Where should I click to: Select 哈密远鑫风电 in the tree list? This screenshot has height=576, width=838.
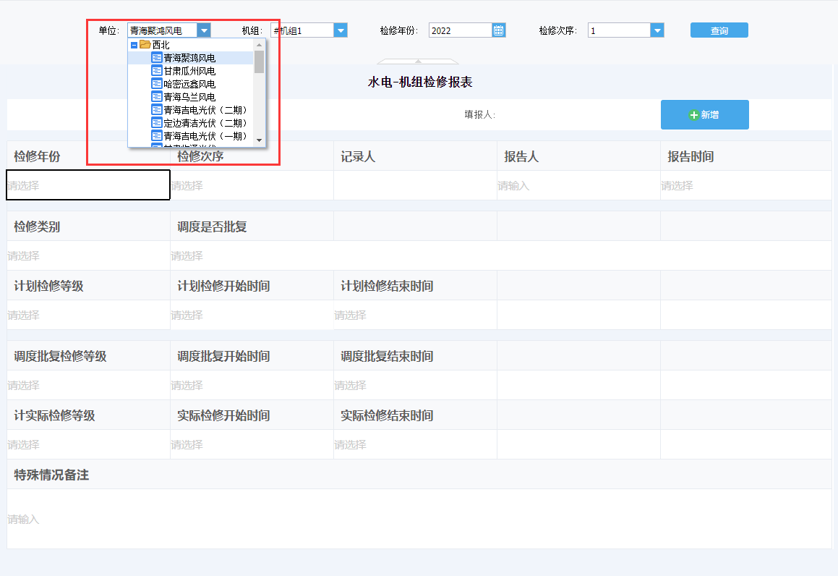click(x=189, y=84)
